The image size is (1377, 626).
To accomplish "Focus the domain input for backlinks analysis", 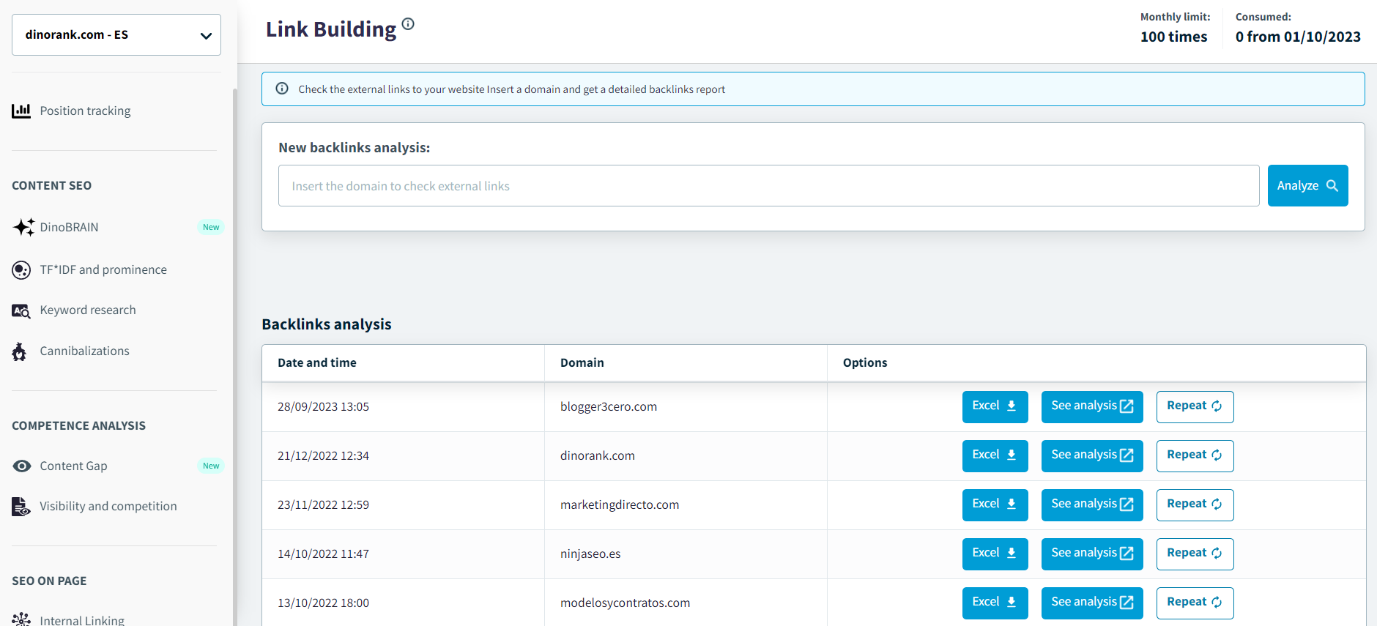I will point(768,186).
